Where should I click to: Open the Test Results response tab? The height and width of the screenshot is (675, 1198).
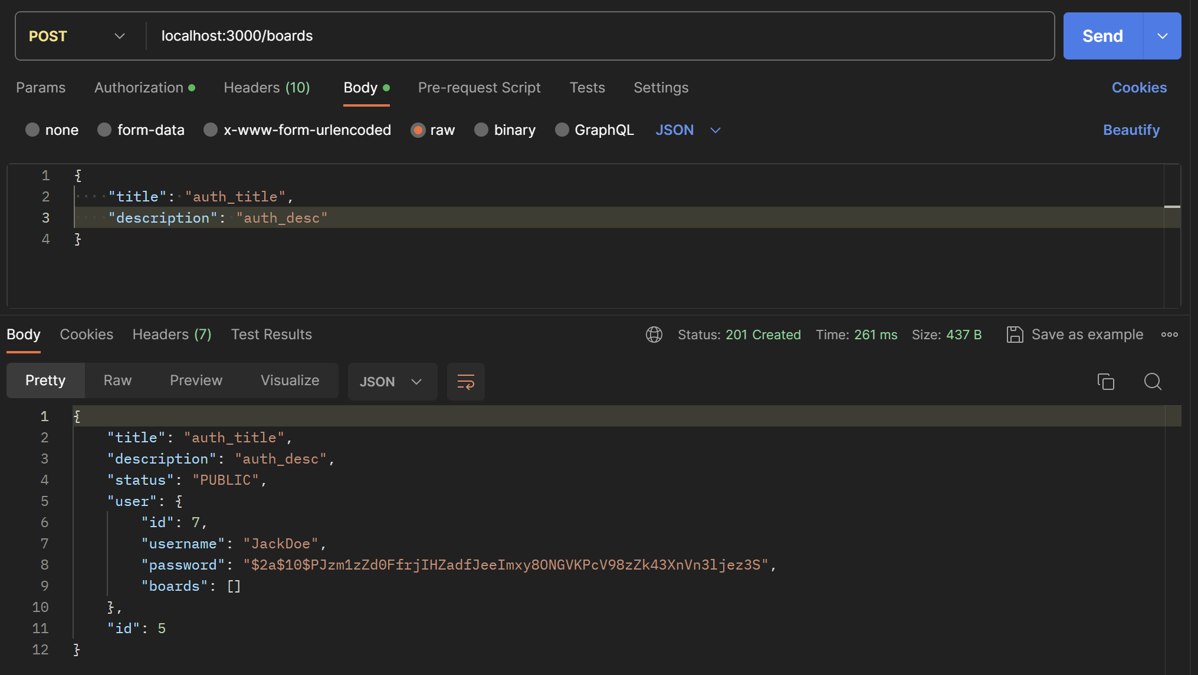(271, 335)
